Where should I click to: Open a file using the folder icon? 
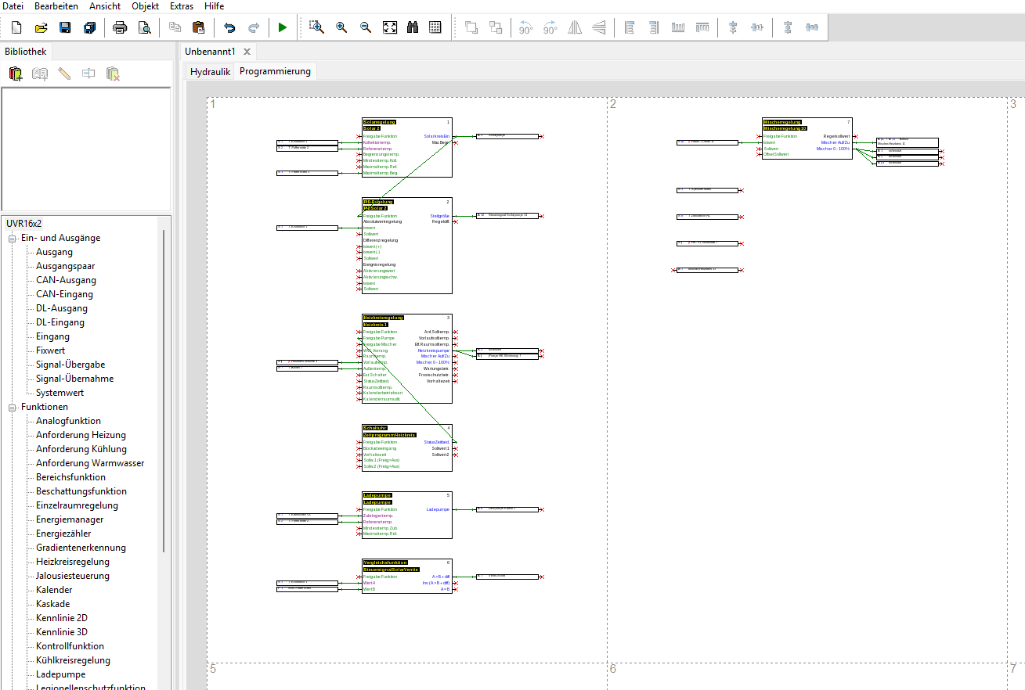coord(41,27)
